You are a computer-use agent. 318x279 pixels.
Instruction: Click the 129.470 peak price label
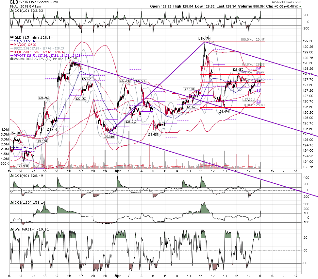[x=204, y=39]
